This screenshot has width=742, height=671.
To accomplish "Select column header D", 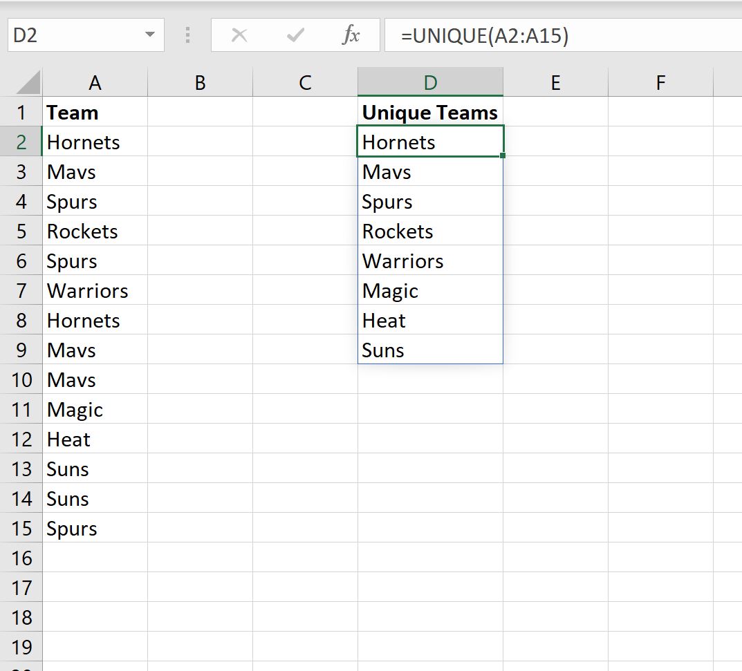I will click(430, 82).
